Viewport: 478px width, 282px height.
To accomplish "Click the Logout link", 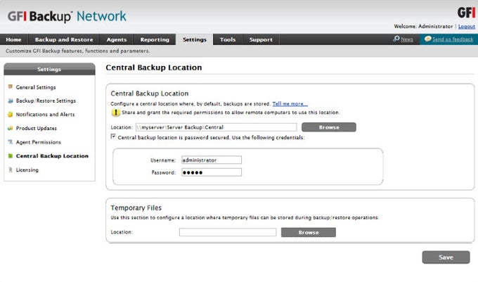I will [x=467, y=27].
